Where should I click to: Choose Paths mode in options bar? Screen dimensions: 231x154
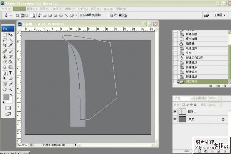click(x=22, y=15)
